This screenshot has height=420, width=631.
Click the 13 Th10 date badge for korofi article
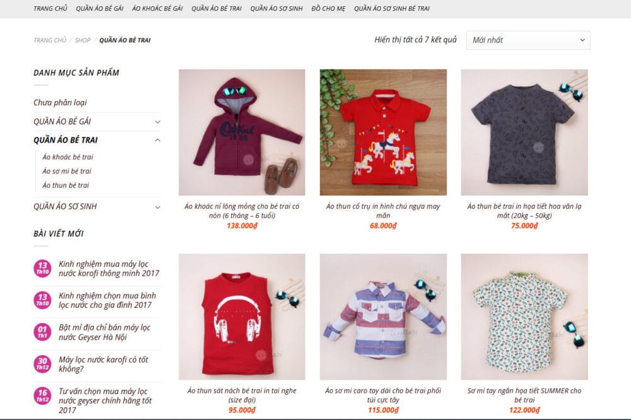42,269
